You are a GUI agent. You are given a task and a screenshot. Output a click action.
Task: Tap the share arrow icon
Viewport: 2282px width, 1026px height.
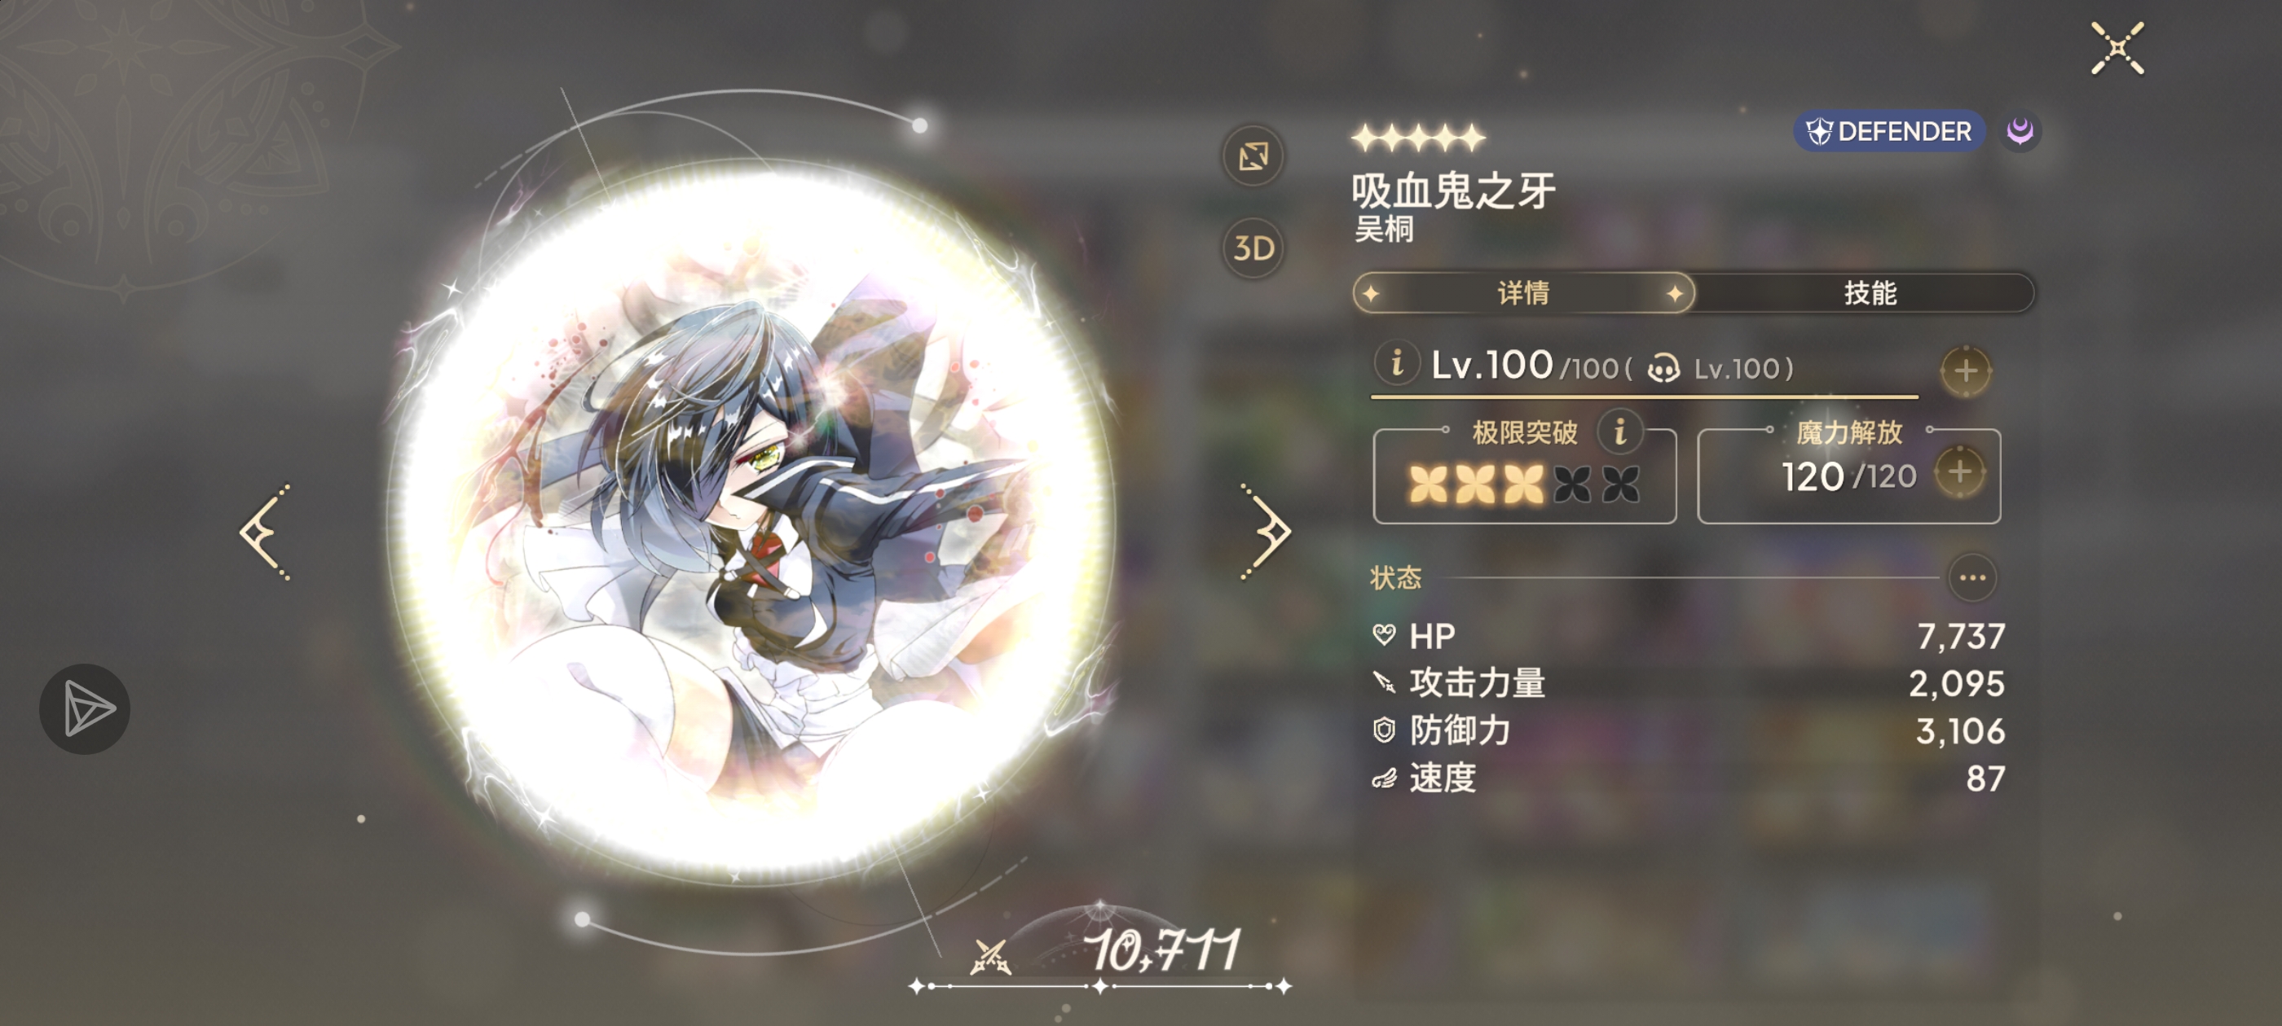tap(85, 709)
